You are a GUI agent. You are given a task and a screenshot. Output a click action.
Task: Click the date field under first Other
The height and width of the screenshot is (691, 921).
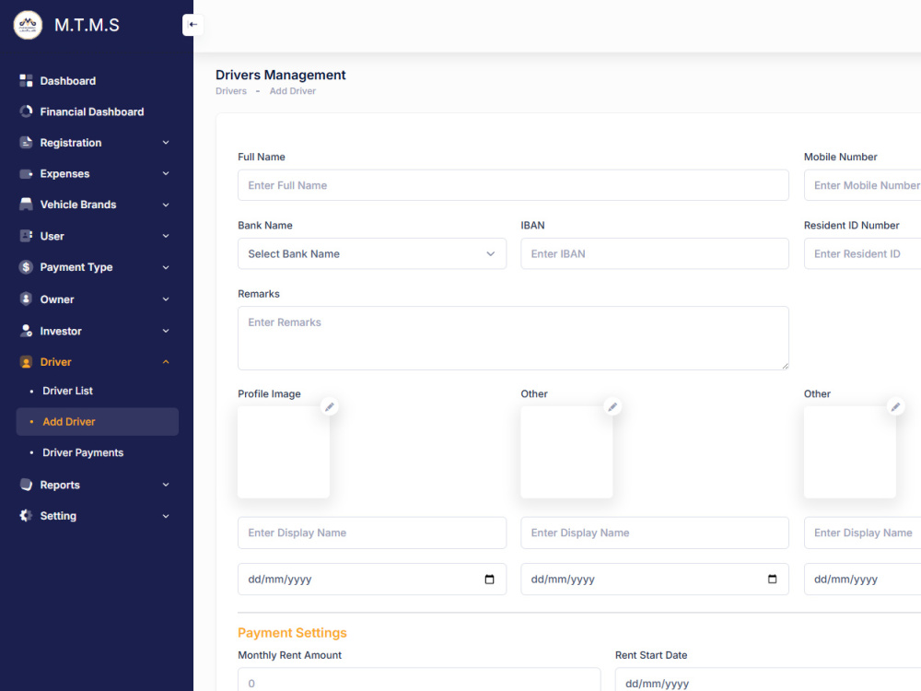tap(654, 580)
